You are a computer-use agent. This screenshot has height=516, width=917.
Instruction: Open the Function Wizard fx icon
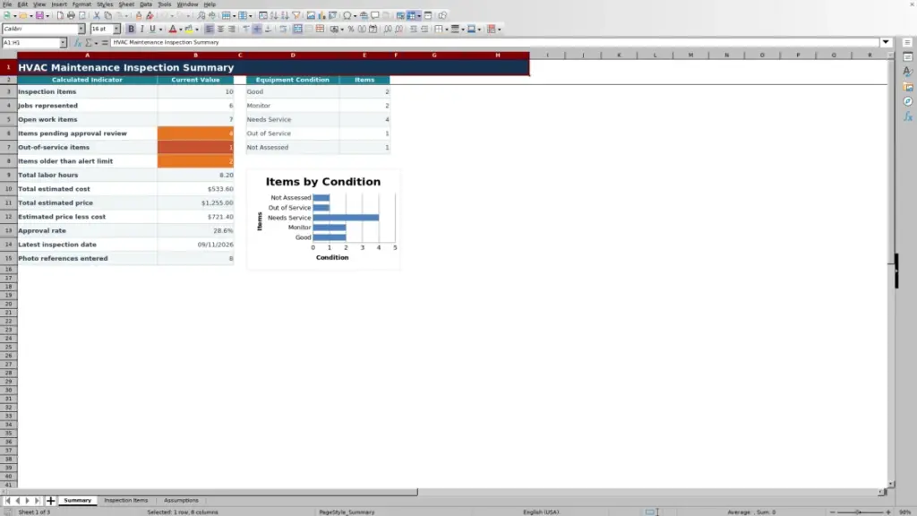tap(77, 43)
